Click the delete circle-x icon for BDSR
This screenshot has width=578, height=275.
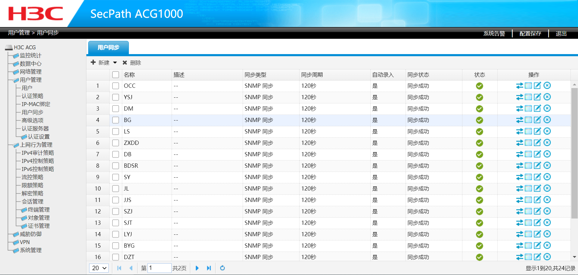(547, 166)
